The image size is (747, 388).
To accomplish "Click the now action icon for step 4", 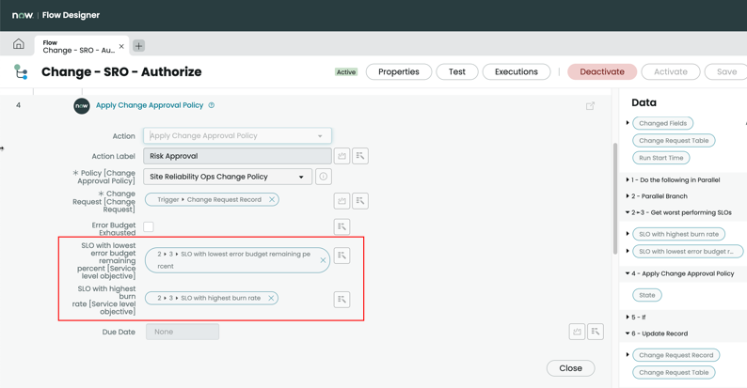I will coord(82,106).
